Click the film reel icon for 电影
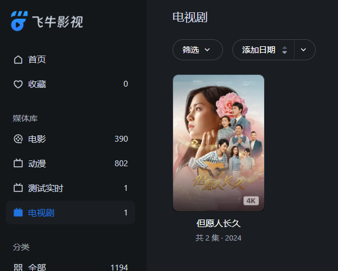338x271 pixels. (x=18, y=139)
